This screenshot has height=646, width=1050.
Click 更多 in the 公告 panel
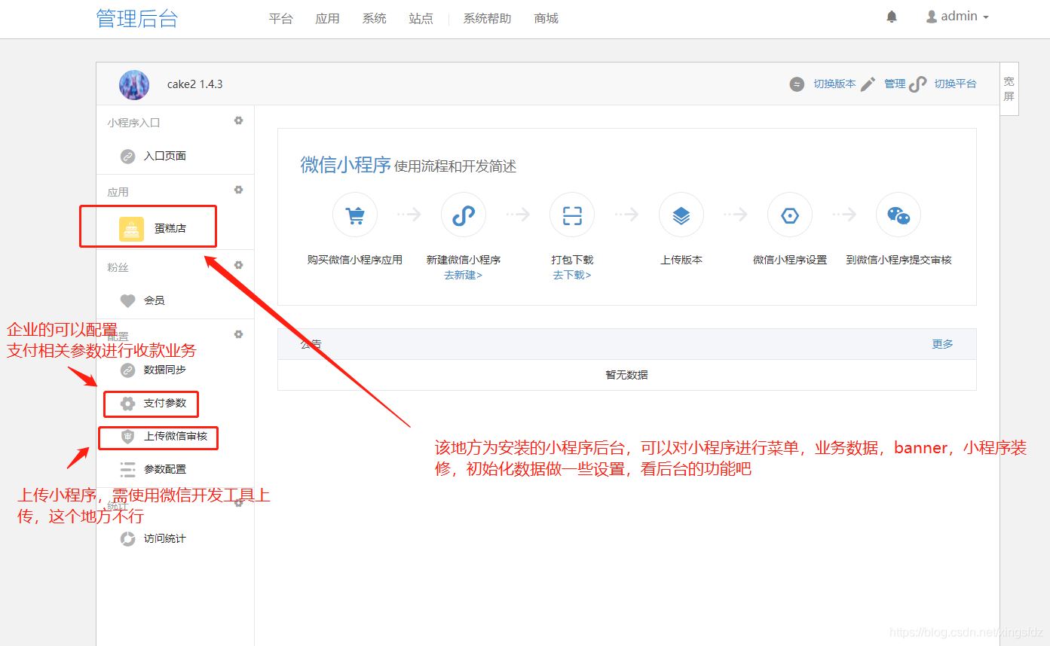942,344
